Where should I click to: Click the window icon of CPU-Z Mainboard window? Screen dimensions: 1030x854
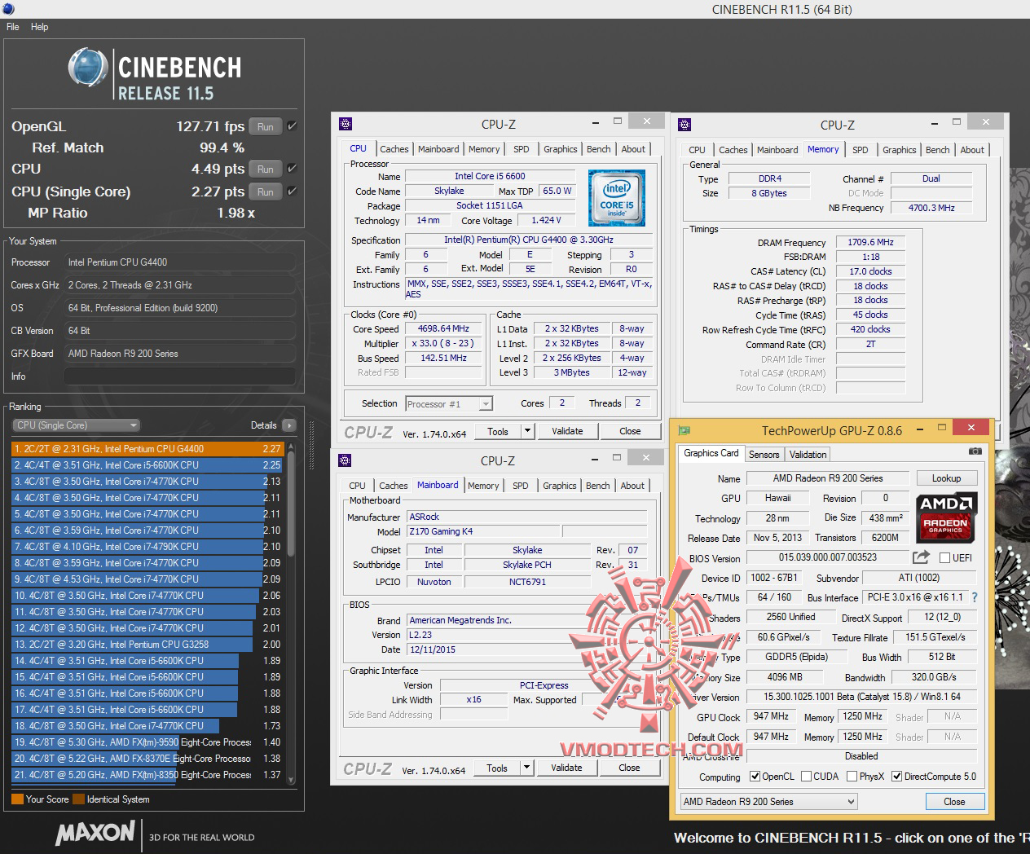(x=345, y=460)
